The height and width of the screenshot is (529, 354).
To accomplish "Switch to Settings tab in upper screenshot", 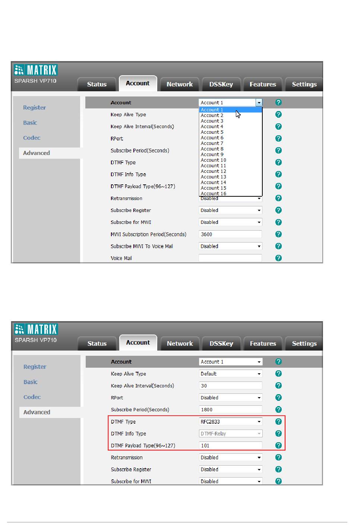I will 304,84.
